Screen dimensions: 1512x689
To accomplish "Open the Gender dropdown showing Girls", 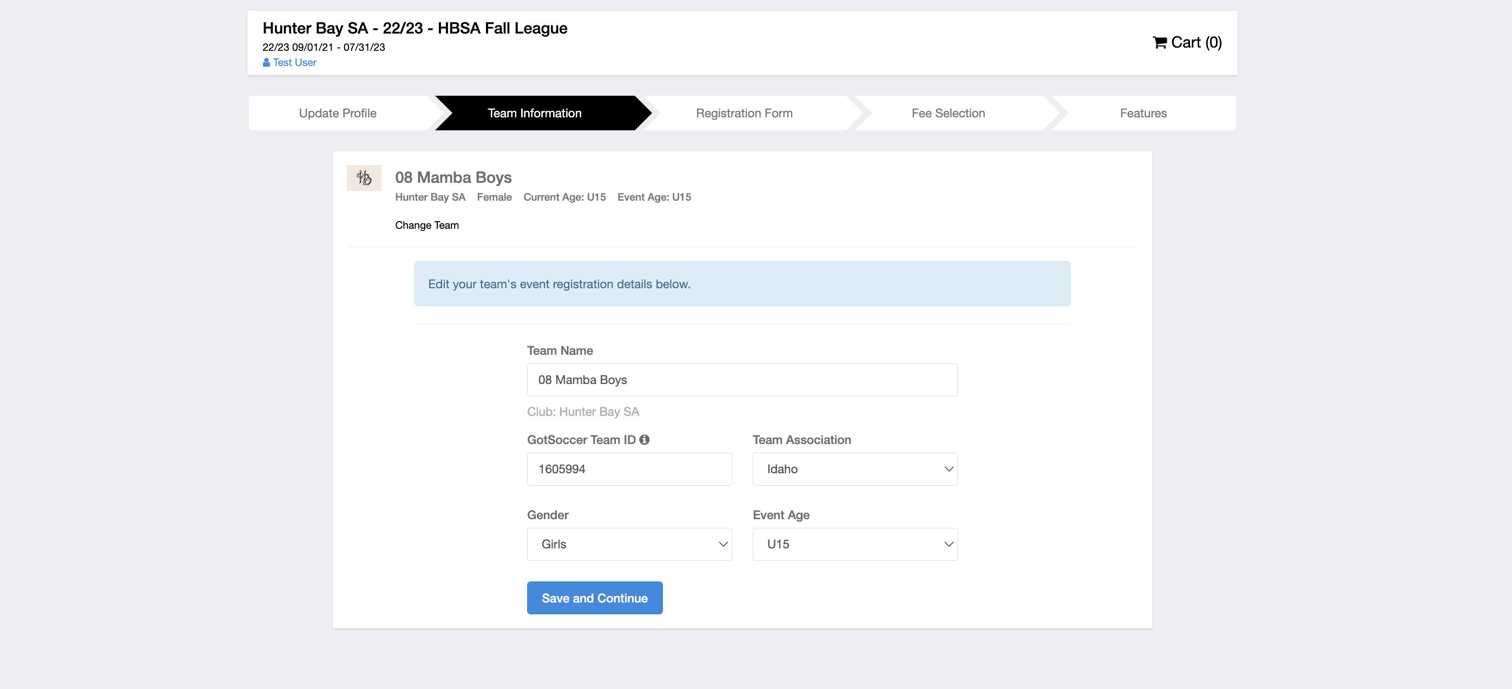I will click(629, 544).
